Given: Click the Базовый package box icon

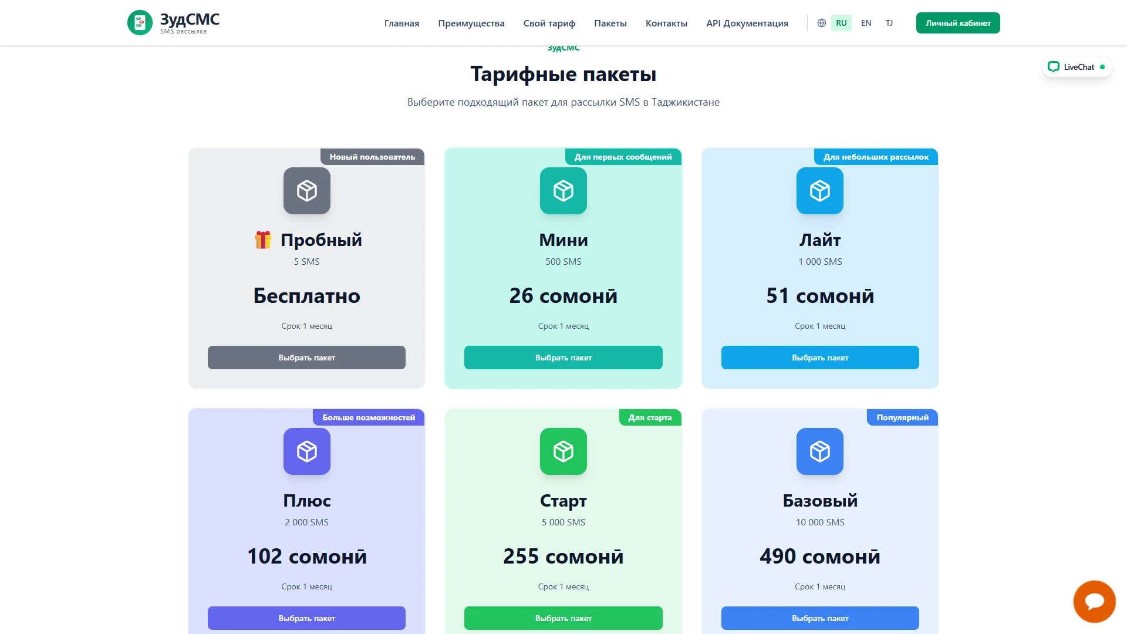Looking at the screenshot, I should [820, 451].
